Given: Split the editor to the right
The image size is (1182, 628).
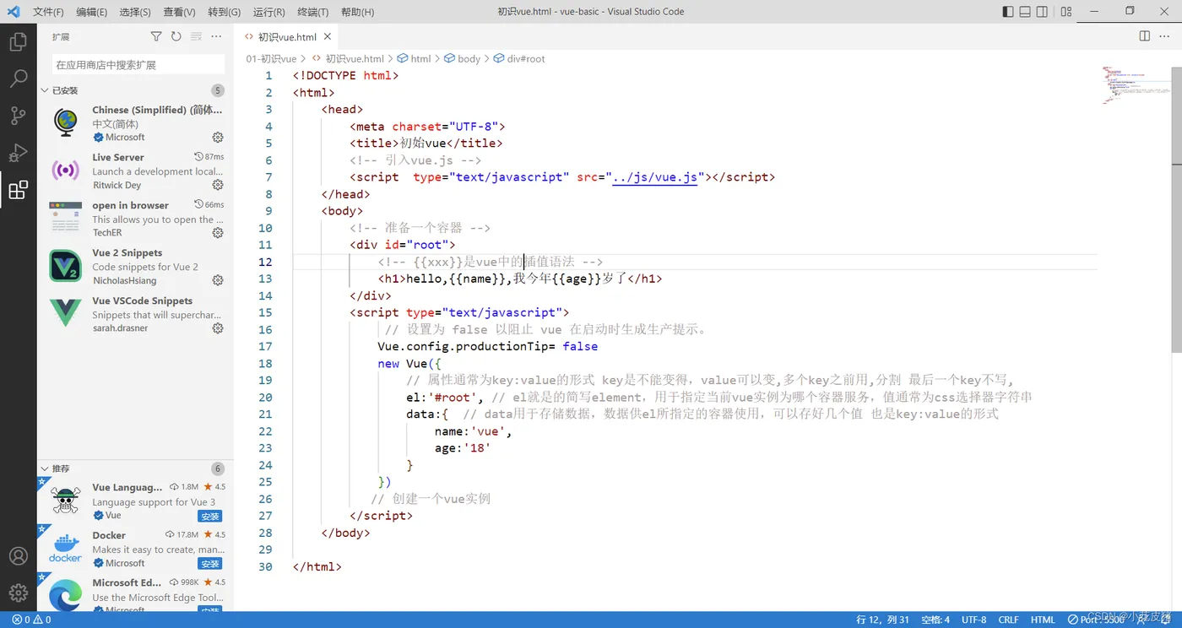Looking at the screenshot, I should (x=1145, y=36).
